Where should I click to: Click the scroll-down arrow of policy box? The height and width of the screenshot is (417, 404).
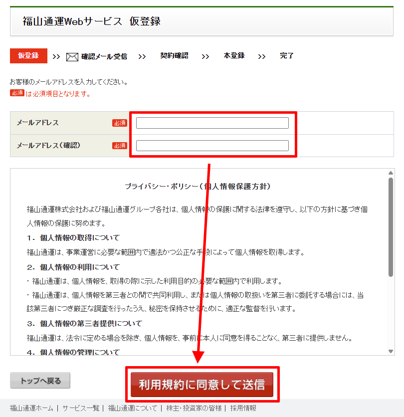click(391, 351)
